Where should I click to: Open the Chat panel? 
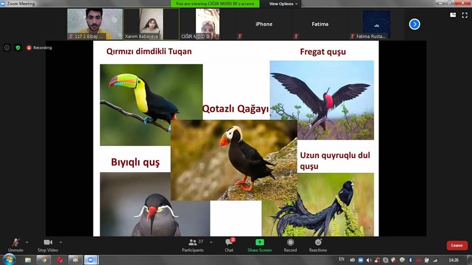[229, 244]
